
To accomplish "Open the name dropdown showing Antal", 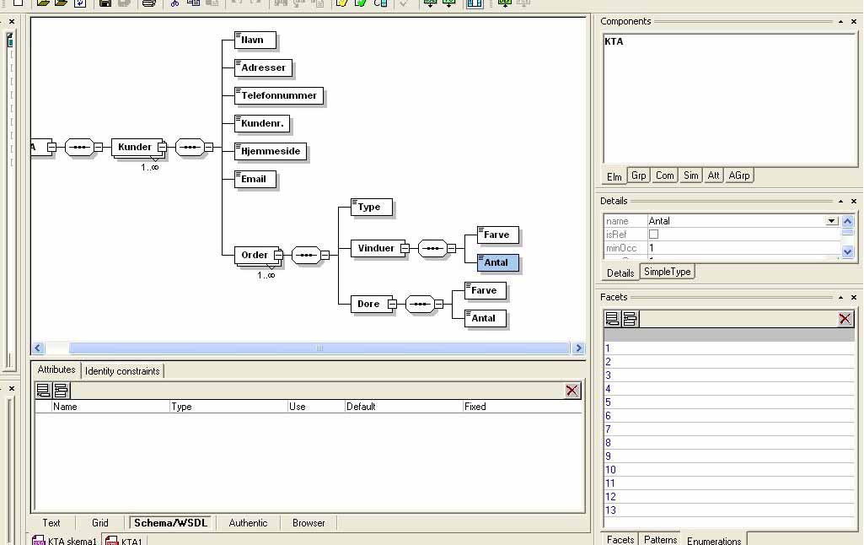I will (832, 221).
